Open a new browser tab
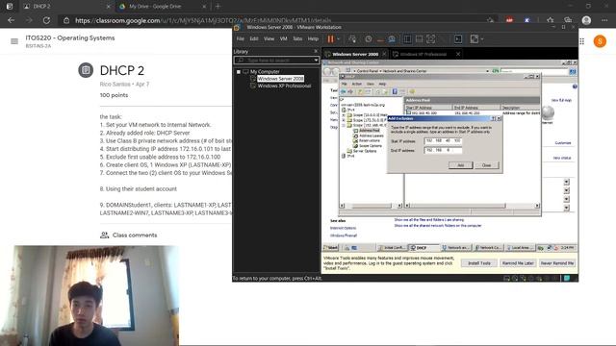Image resolution: width=616 pixels, height=346 pixels. tap(218, 7)
